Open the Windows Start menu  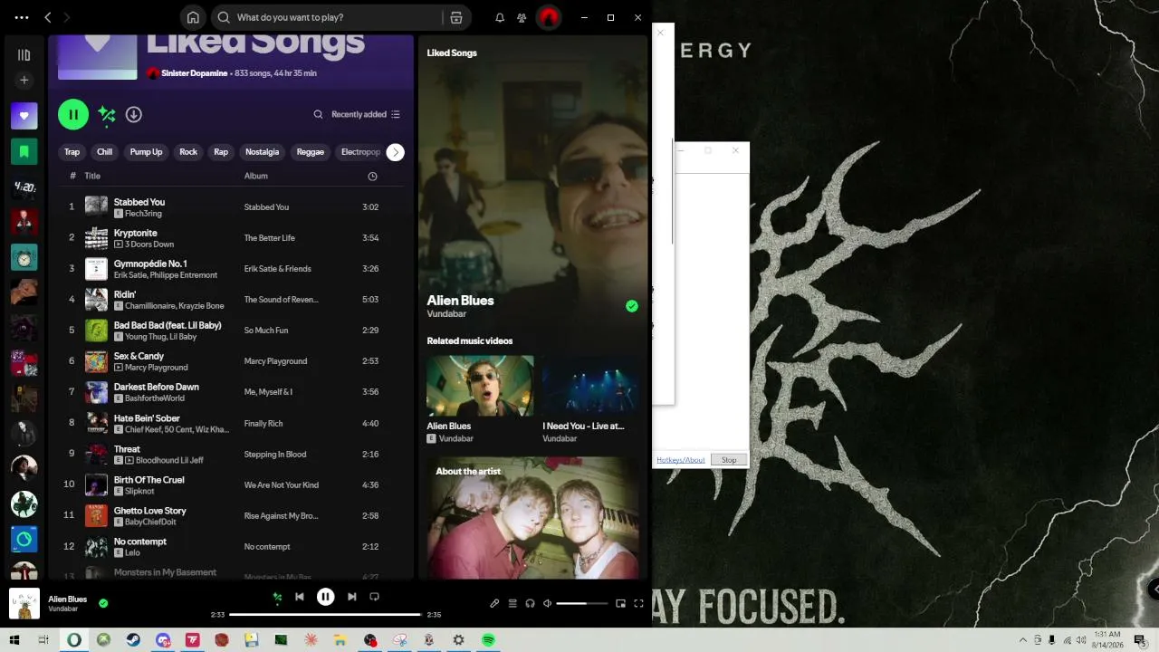point(14,640)
